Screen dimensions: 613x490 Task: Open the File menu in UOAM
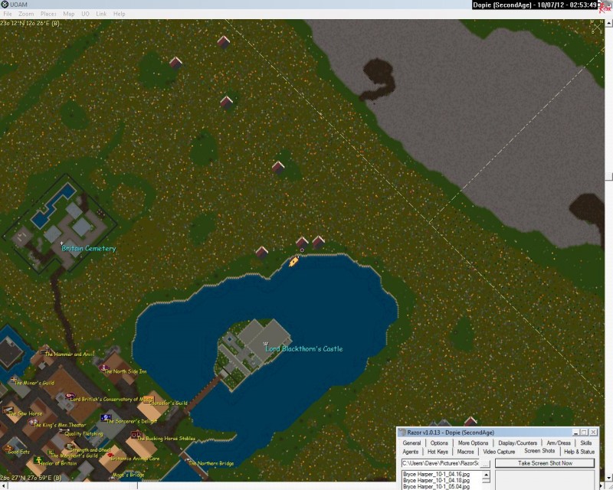(x=8, y=14)
